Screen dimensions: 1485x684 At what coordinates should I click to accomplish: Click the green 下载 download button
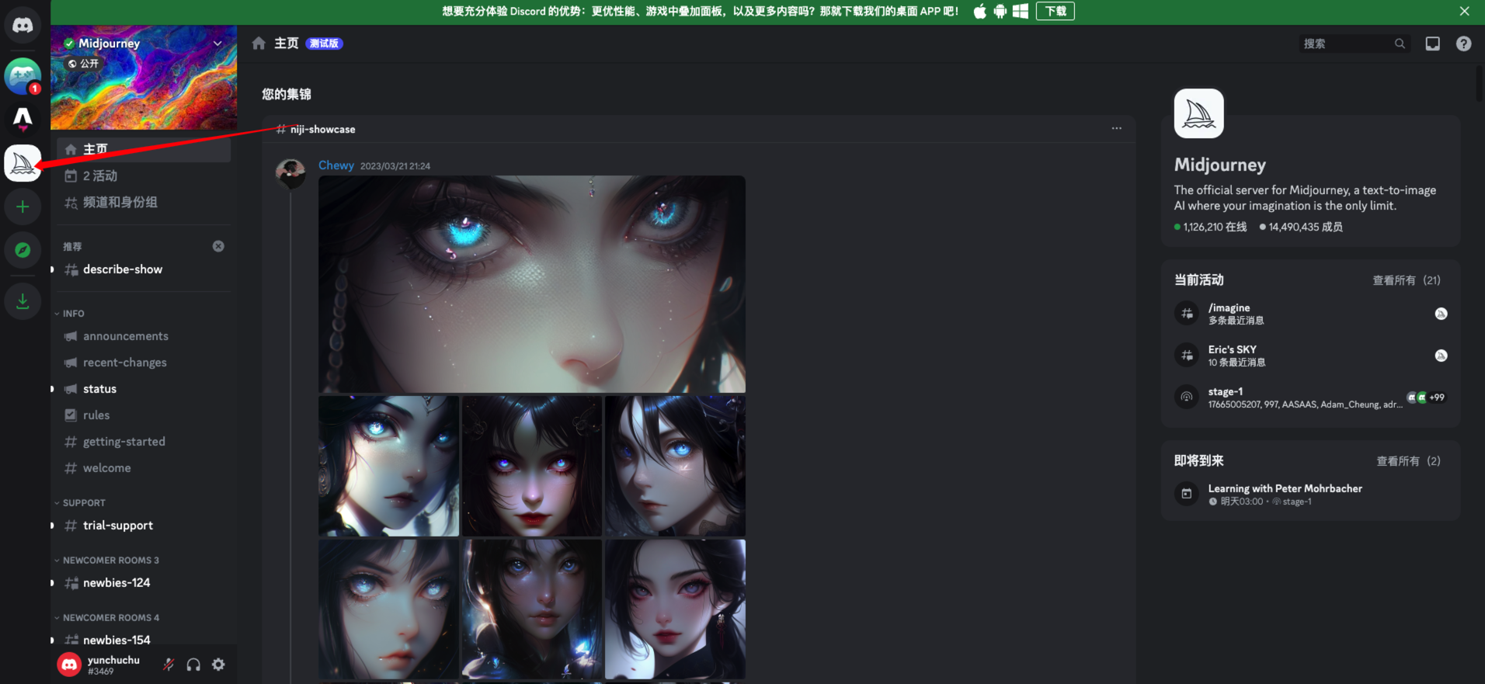[1055, 11]
